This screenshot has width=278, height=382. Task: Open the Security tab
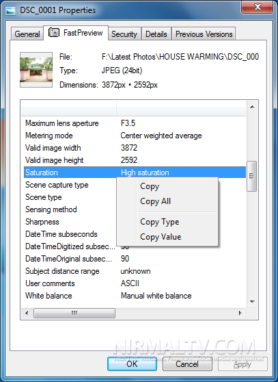click(x=124, y=34)
